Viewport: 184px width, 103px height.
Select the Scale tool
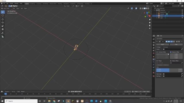click(x=3, y=26)
